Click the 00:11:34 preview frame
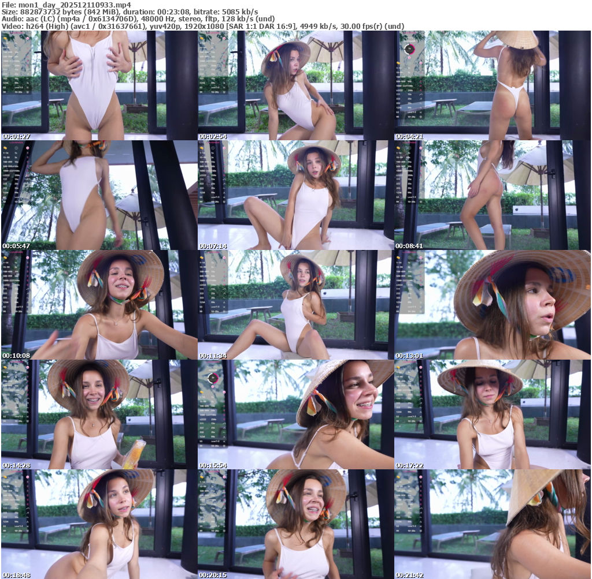This screenshot has width=592, height=579. pos(295,305)
